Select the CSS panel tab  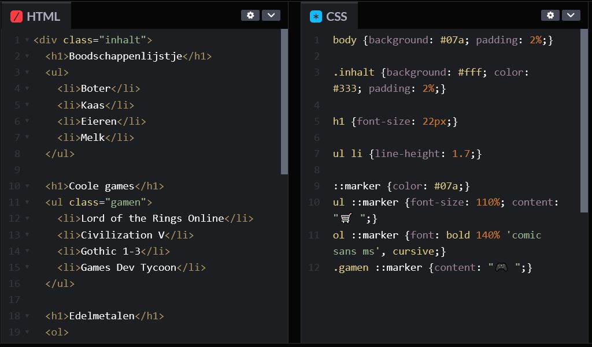(x=329, y=16)
